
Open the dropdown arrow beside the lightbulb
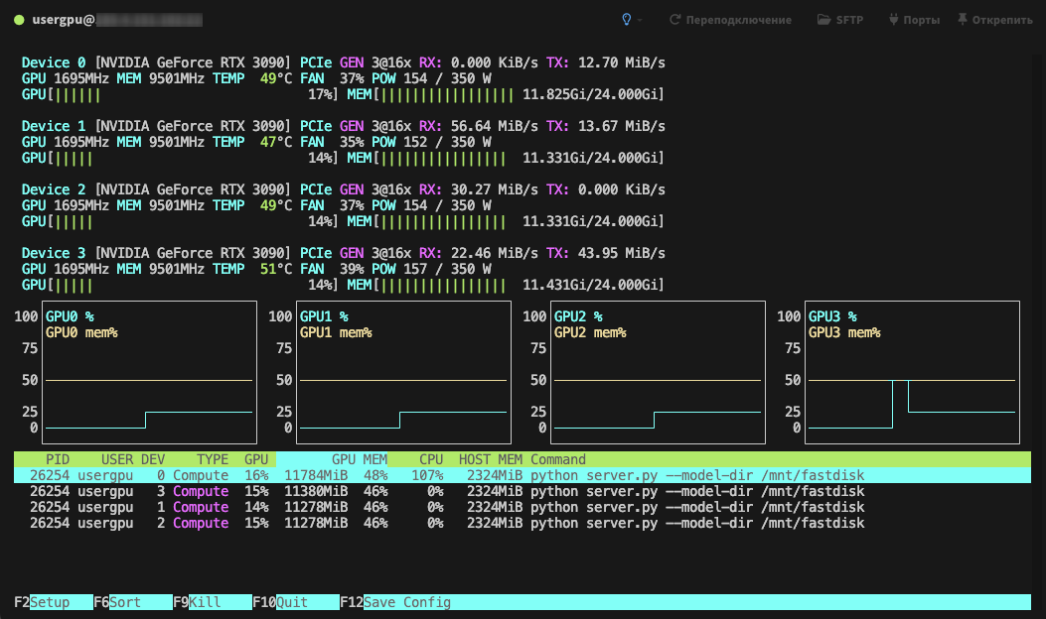click(640, 20)
